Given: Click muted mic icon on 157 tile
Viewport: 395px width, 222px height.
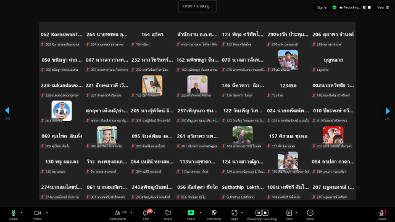Looking at the screenshot, I should click(268, 146).
